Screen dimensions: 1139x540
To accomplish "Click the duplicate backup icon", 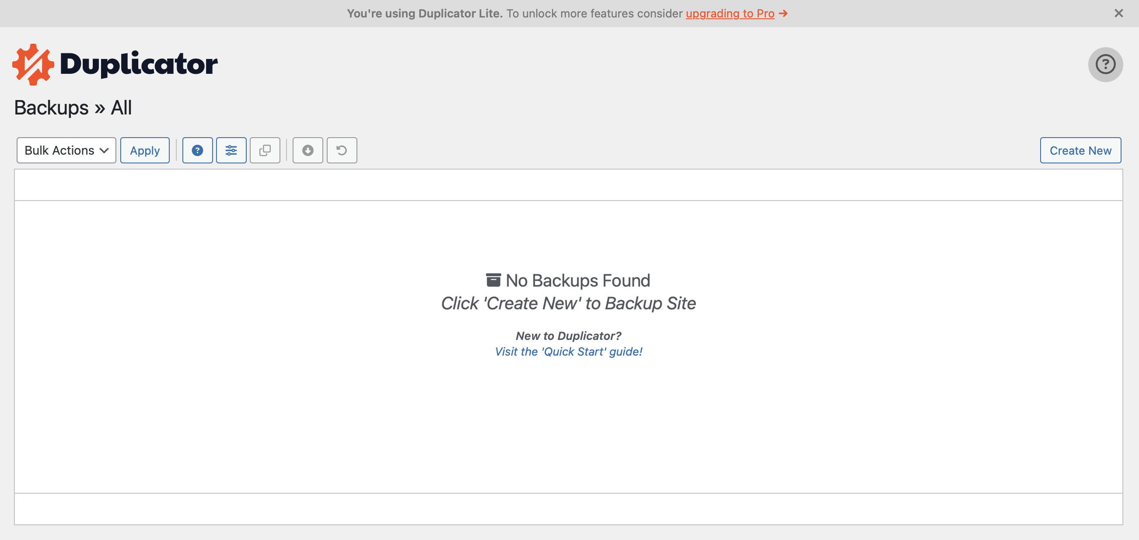I will [265, 150].
